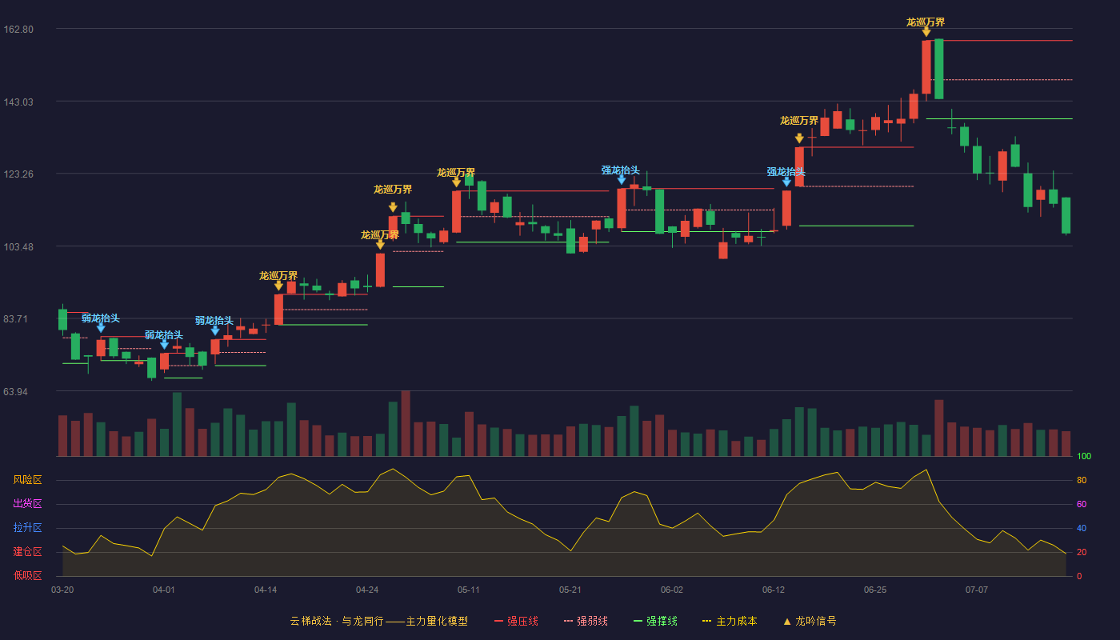This screenshot has height=640, width=1120.
Task: Select the right 强龙抬头 arrow above 06-12
Action: 786,182
